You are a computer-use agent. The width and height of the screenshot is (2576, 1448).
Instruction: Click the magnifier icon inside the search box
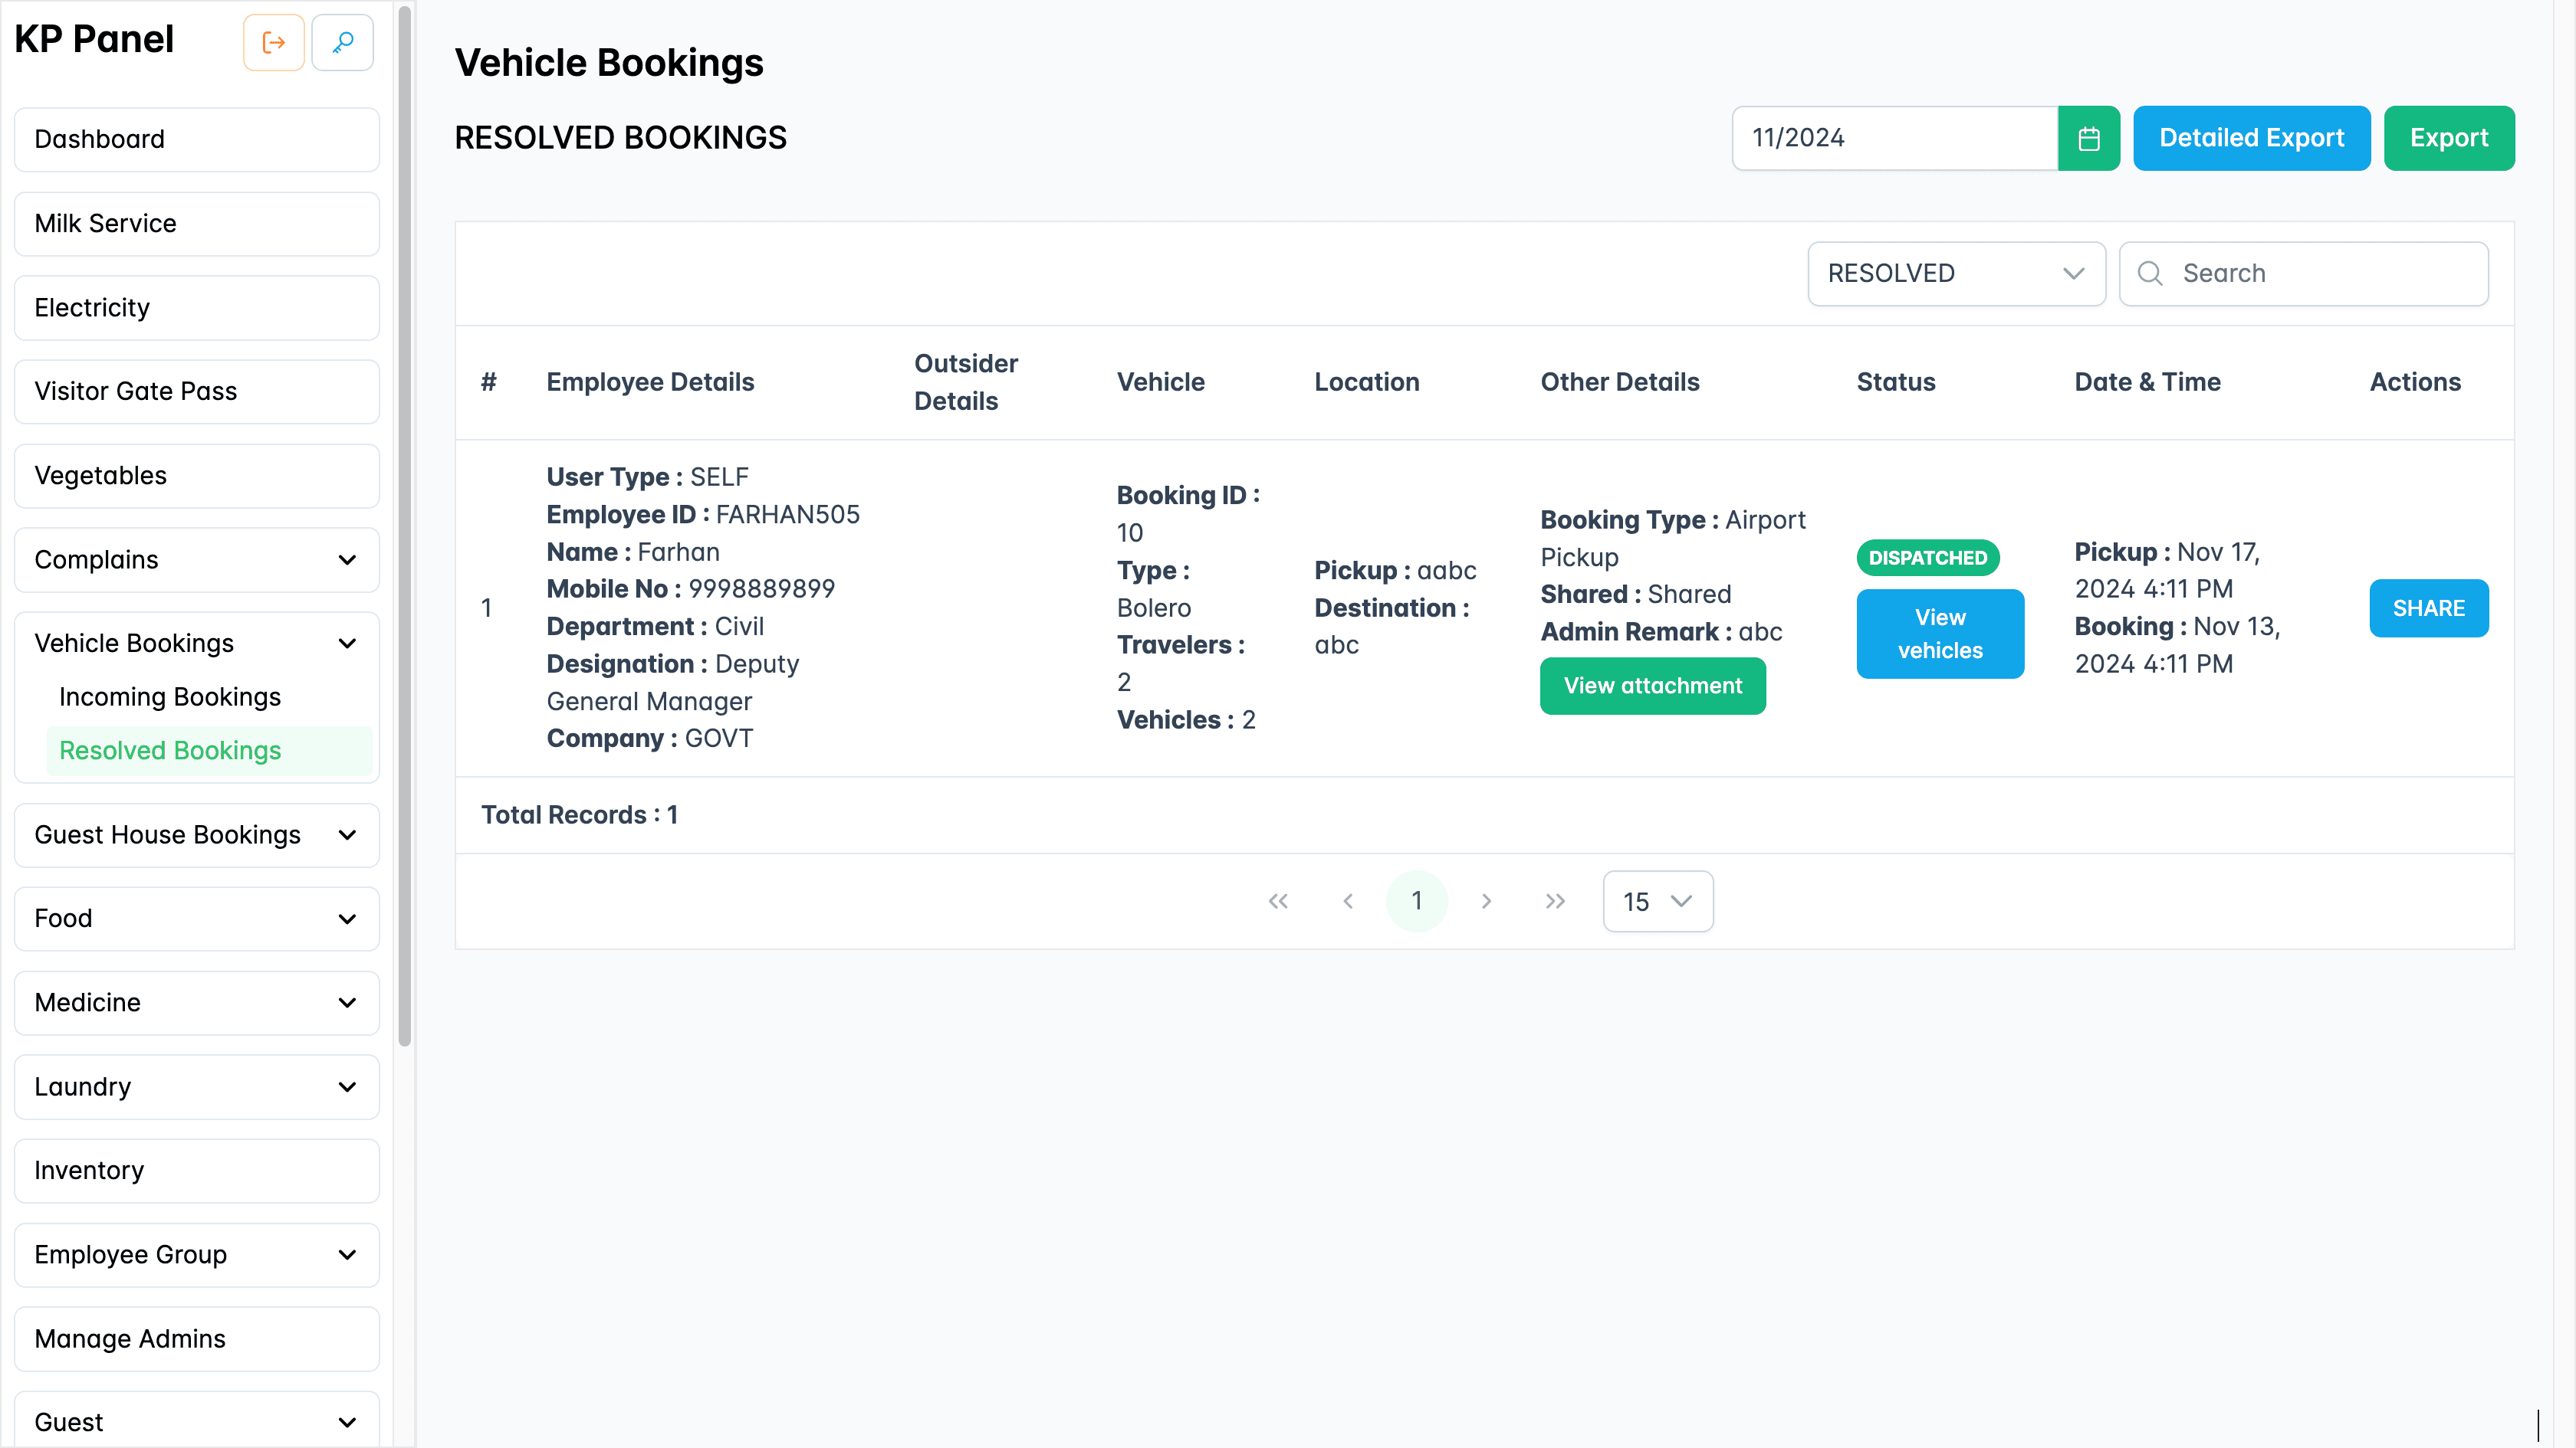[2151, 273]
